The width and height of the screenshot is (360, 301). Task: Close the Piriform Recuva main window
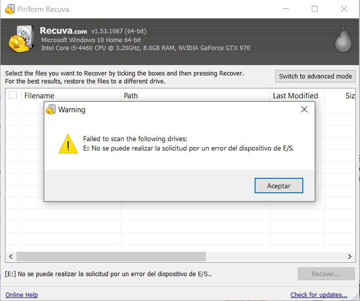click(x=344, y=9)
